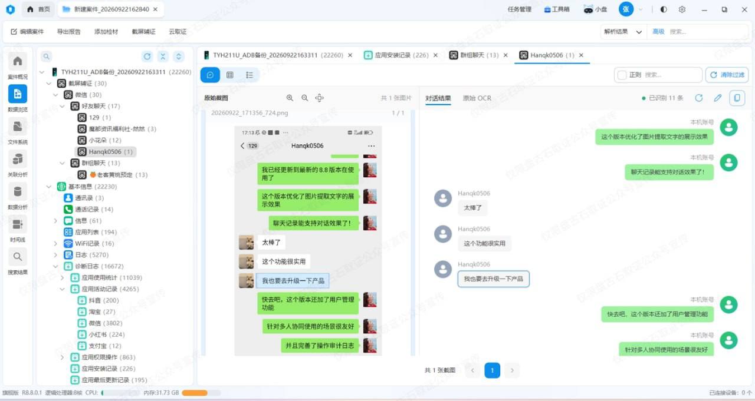Open the 搜索结果 sidebar section
Image resolution: width=755 pixels, height=401 pixels.
click(17, 261)
